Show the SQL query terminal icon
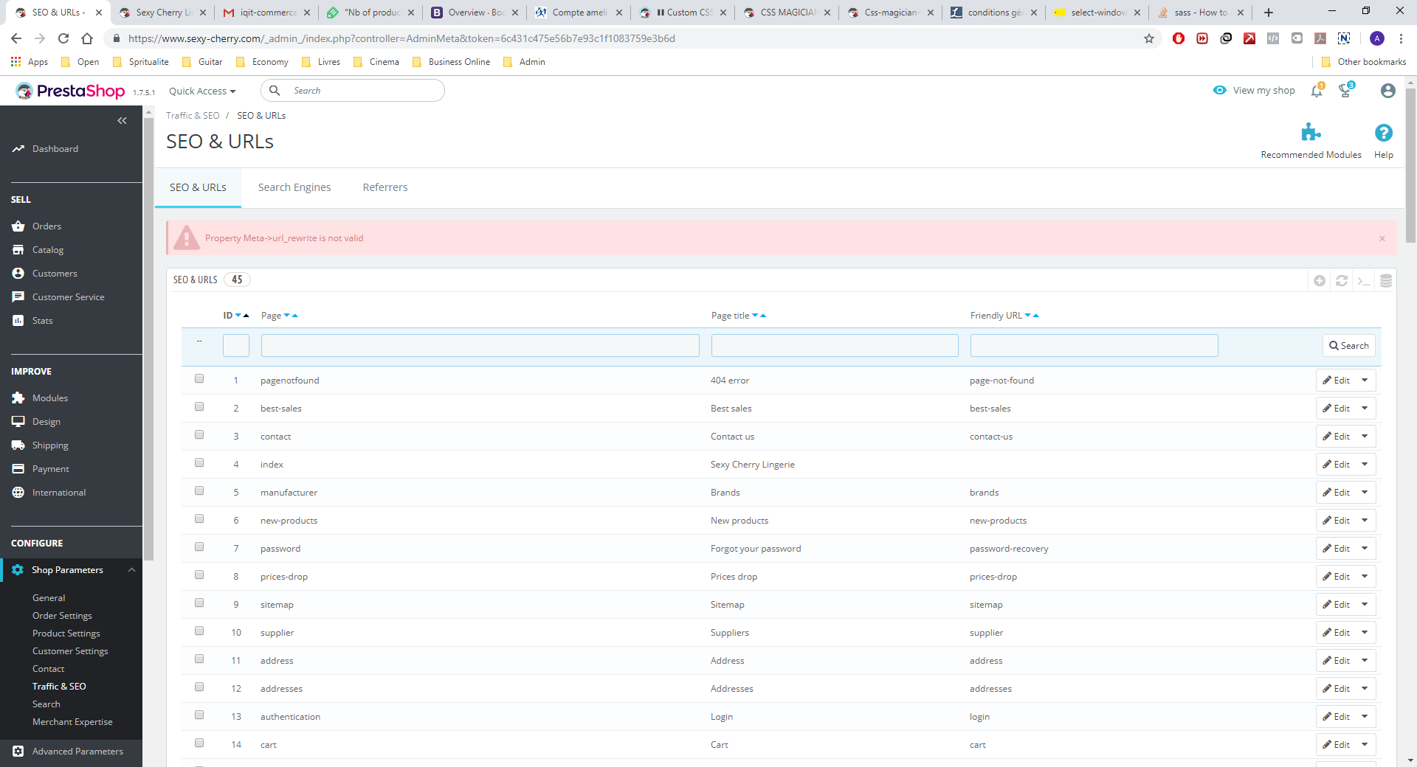Viewport: 1417px width, 767px height. pyautogui.click(x=1364, y=281)
